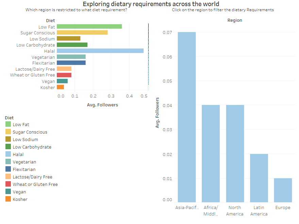This screenshot has width=299, height=224.
Task: Click the Europe region bar
Action: click(283, 190)
